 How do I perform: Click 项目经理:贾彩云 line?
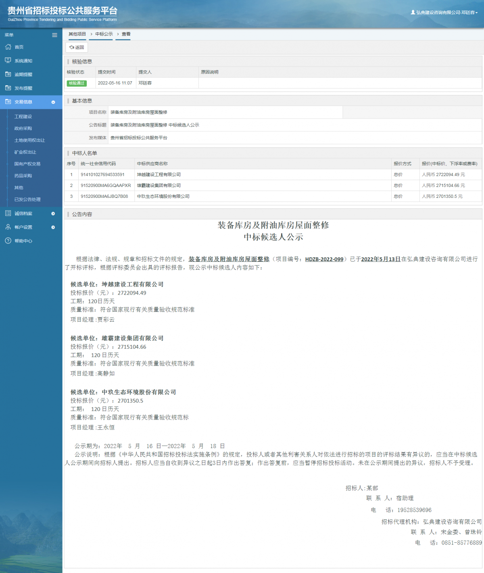point(93,319)
